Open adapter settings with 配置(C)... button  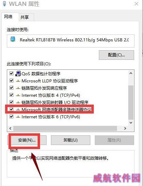(x=116, y=55)
